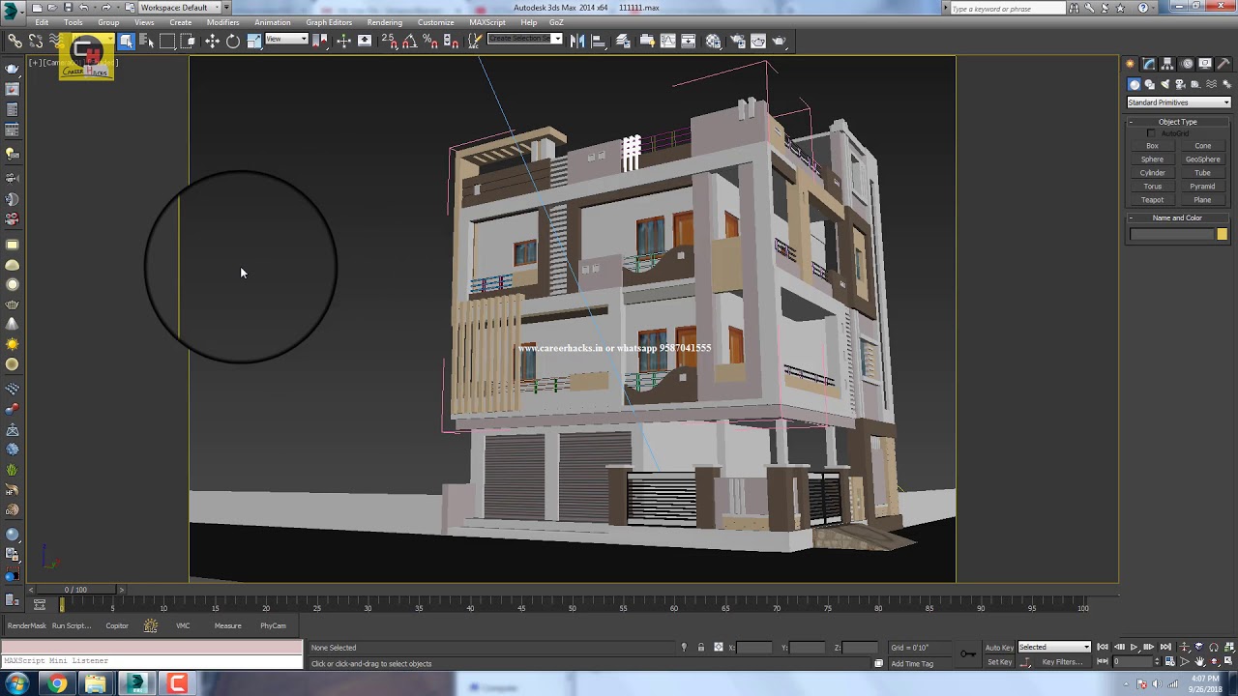1238x696 pixels.
Task: Click the Pyramid button
Action: point(1202,187)
